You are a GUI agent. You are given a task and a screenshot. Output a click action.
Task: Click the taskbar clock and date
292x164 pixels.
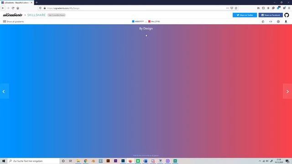(x=279, y=161)
